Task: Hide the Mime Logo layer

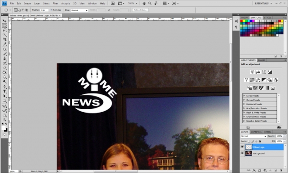Action: click(x=242, y=147)
